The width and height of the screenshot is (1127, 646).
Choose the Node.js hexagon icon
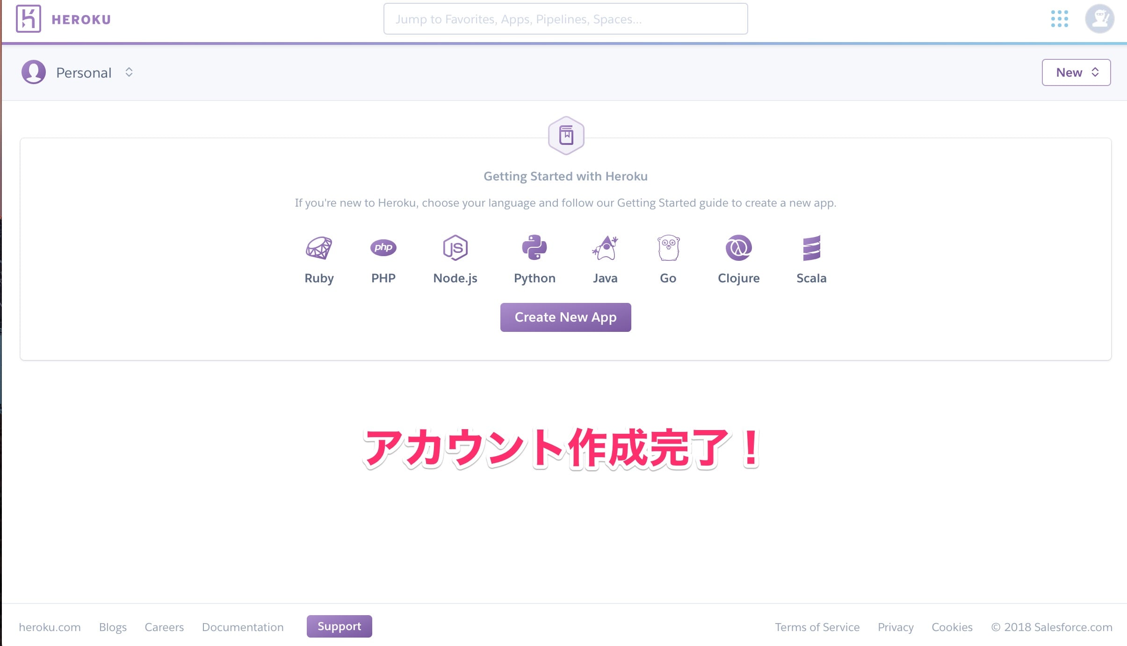[x=455, y=248]
